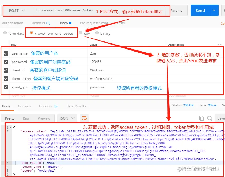Open the JSON format dropdown
Image resolution: width=225 pixels, height=177 pixels.
click(67, 118)
